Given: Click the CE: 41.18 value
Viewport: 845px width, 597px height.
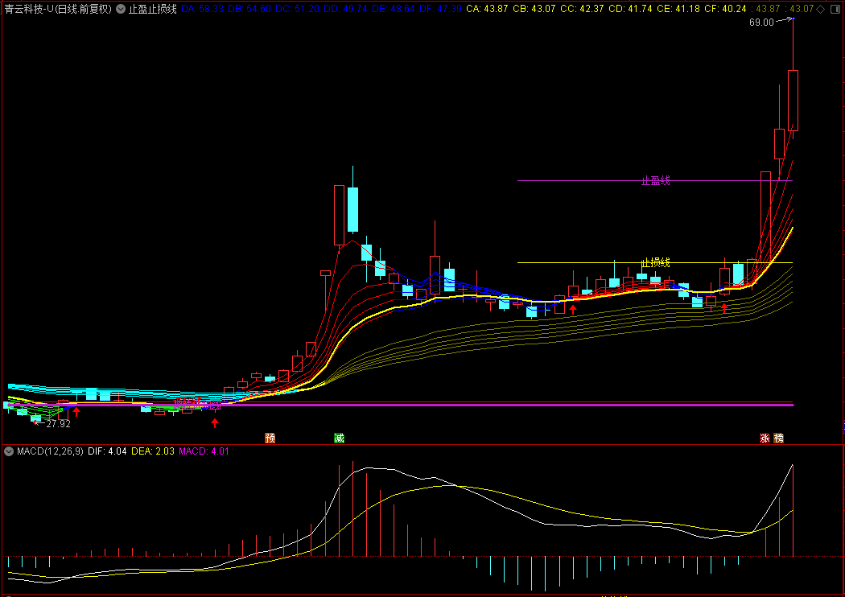Looking at the screenshot, I should (678, 9).
